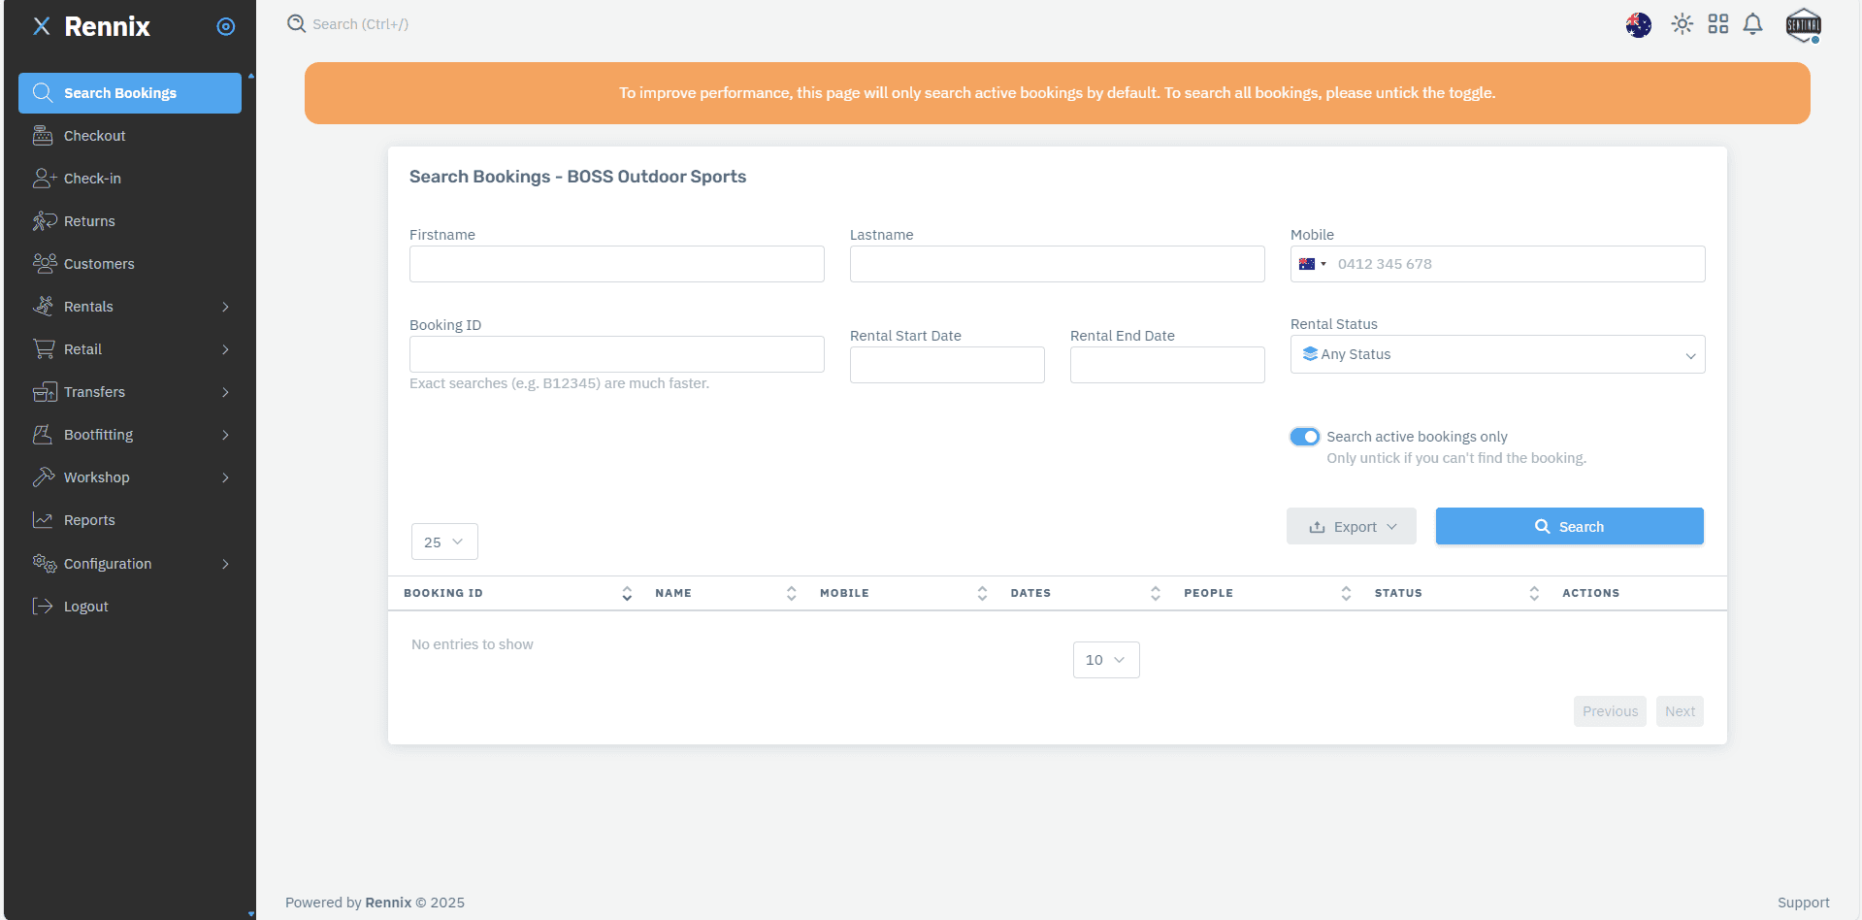Click the Rentals skier icon
1862x920 pixels.
[43, 307]
